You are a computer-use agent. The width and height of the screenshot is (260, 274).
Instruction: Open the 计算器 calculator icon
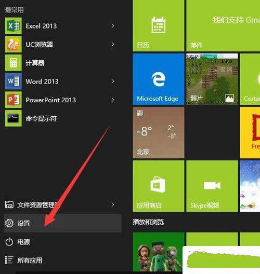pyautogui.click(x=14, y=63)
